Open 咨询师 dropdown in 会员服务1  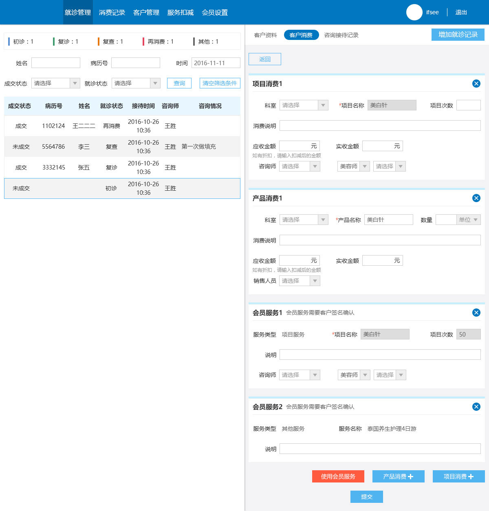pos(300,375)
